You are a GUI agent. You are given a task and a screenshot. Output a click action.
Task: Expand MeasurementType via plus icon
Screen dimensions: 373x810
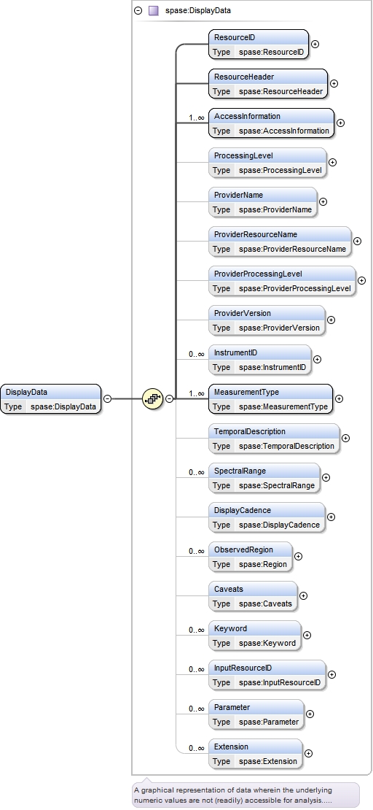click(x=339, y=398)
